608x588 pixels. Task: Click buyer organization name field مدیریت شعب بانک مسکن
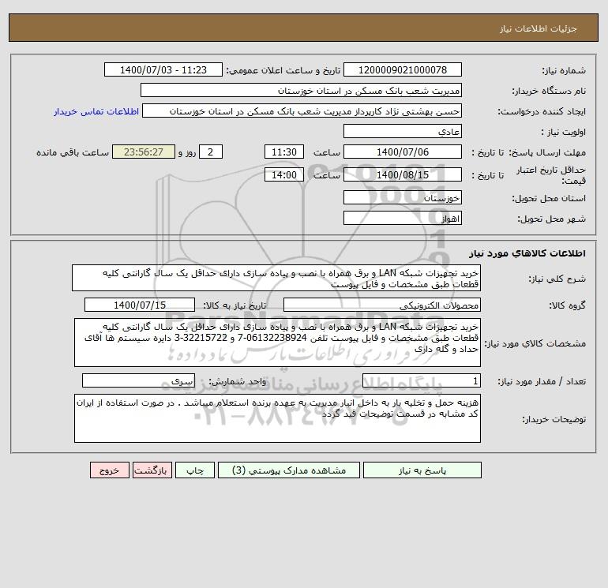[301, 90]
